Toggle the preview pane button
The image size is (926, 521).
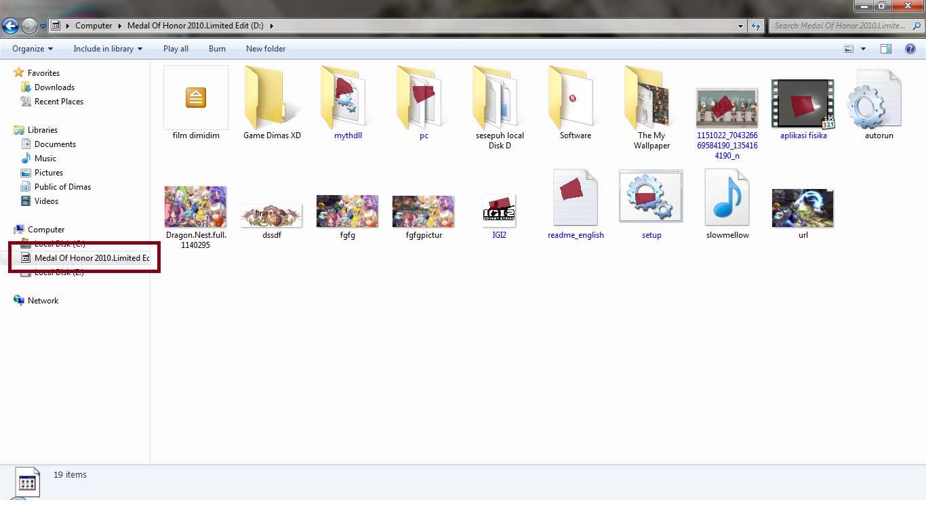(885, 49)
